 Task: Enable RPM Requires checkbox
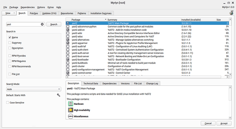(10, 61)
